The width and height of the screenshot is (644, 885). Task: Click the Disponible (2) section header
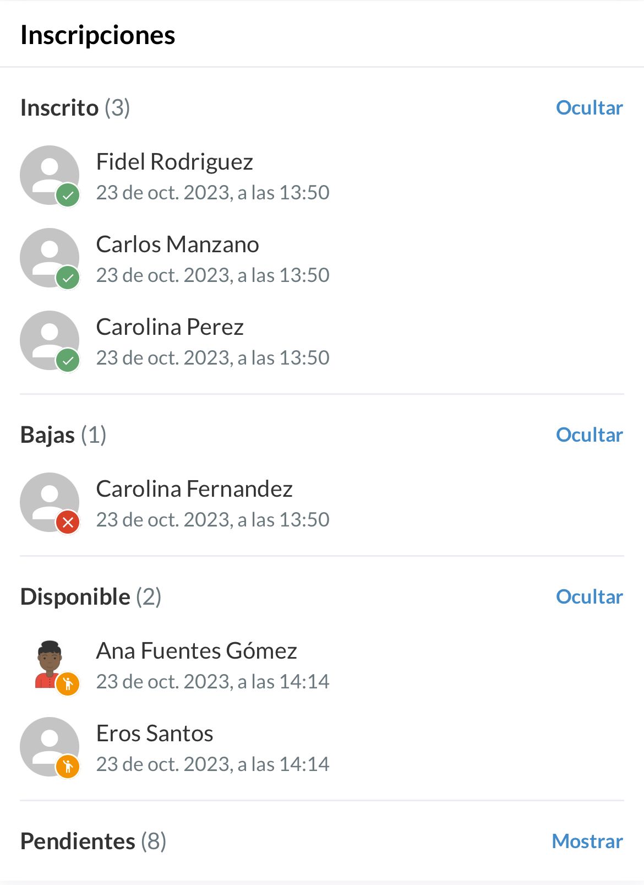tap(91, 596)
